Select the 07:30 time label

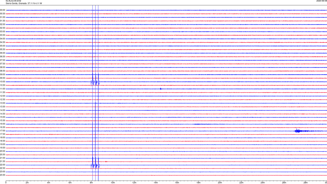3,64
